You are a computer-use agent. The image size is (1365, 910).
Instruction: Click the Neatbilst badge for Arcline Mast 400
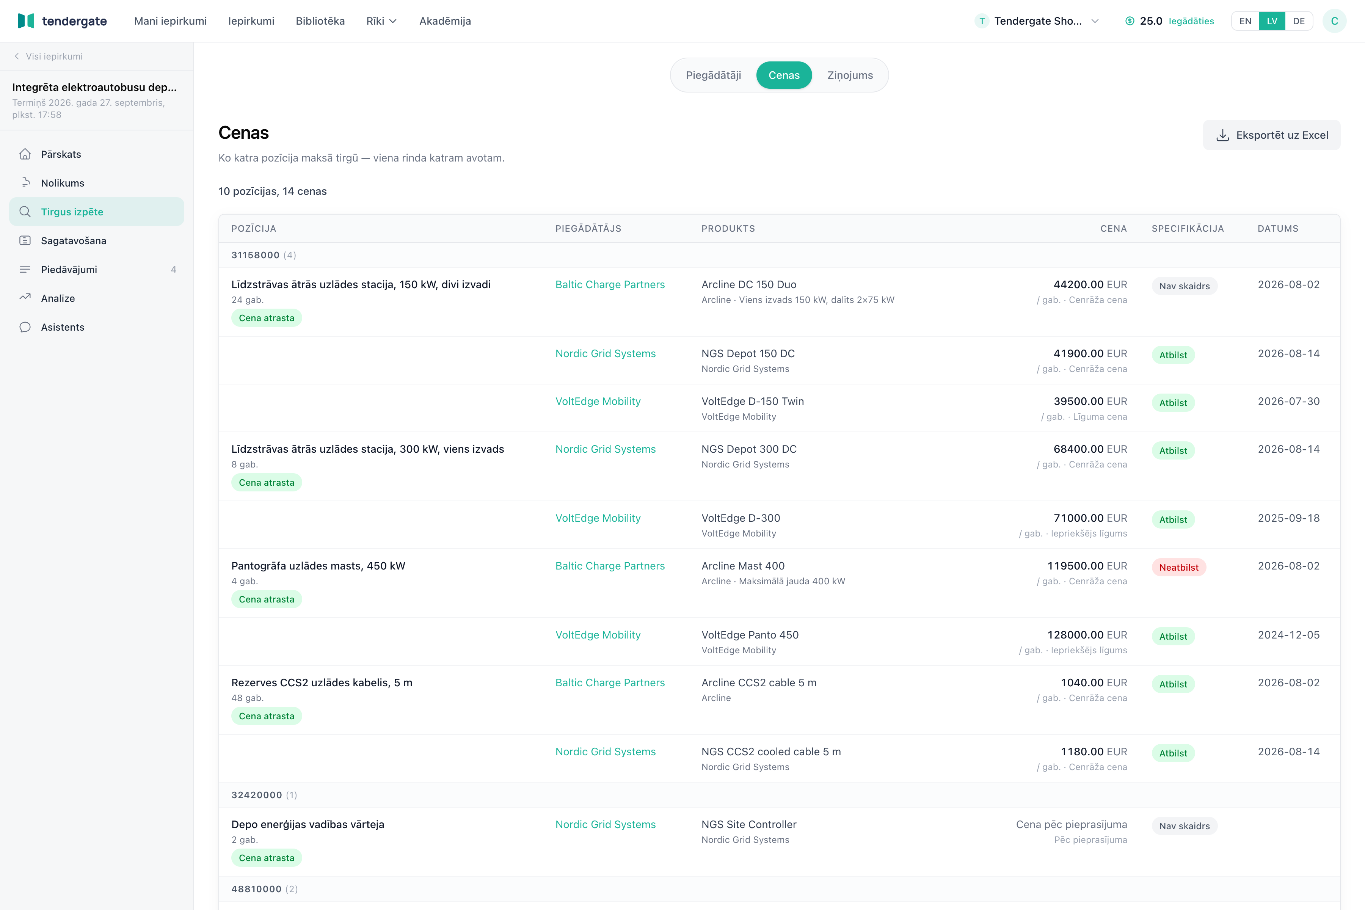coord(1179,567)
